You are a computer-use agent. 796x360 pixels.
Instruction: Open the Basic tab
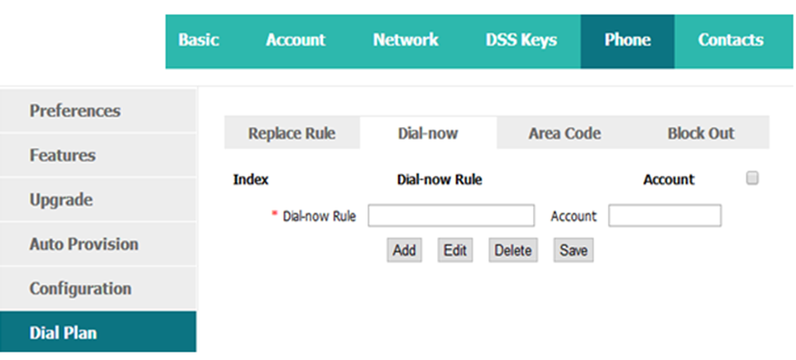198,40
